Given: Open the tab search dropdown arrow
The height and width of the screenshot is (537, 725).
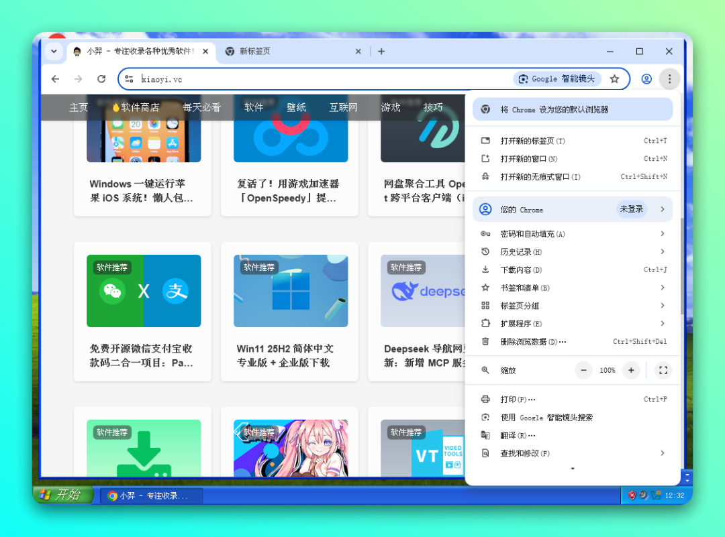Looking at the screenshot, I should [54, 51].
